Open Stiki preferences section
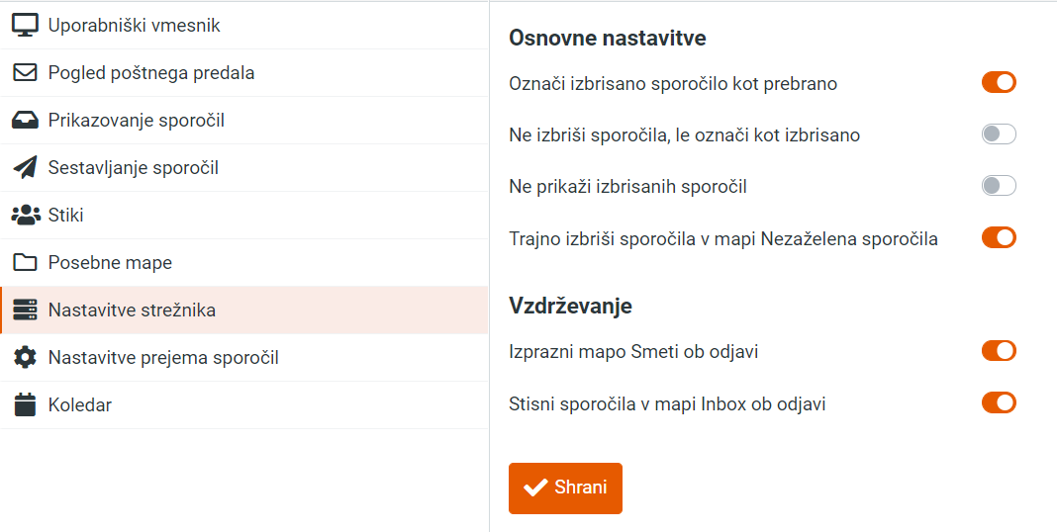Viewport: 1057px width, 532px height. coord(244,215)
